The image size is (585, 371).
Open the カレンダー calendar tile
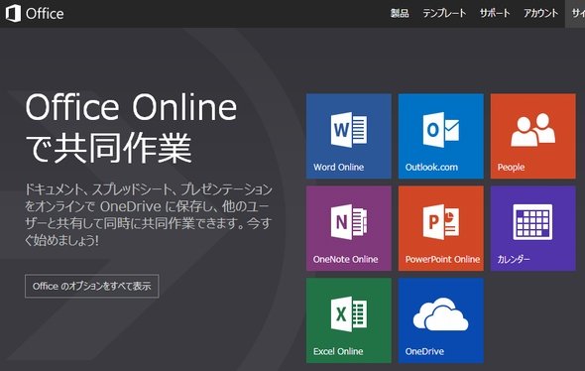point(532,228)
